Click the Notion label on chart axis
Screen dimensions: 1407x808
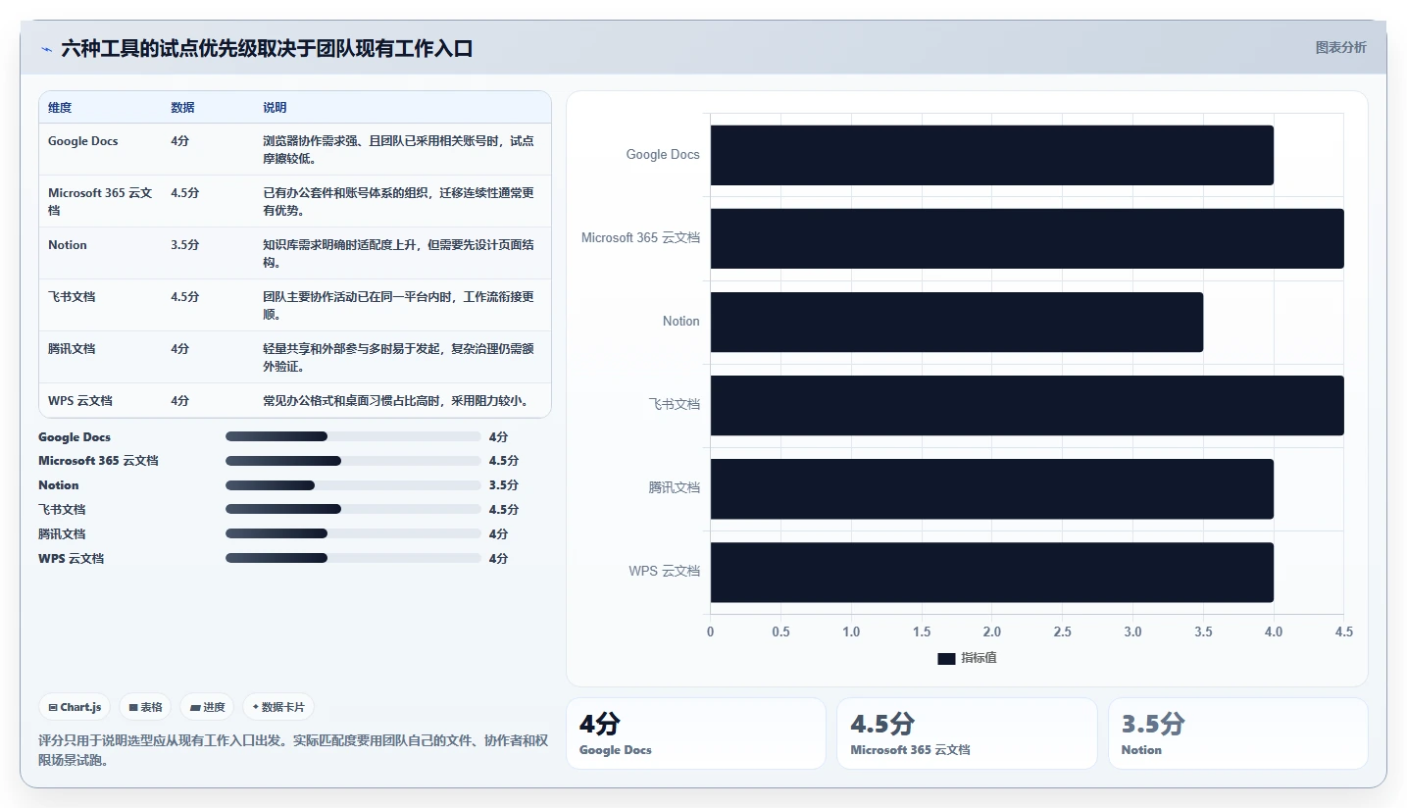(x=681, y=322)
